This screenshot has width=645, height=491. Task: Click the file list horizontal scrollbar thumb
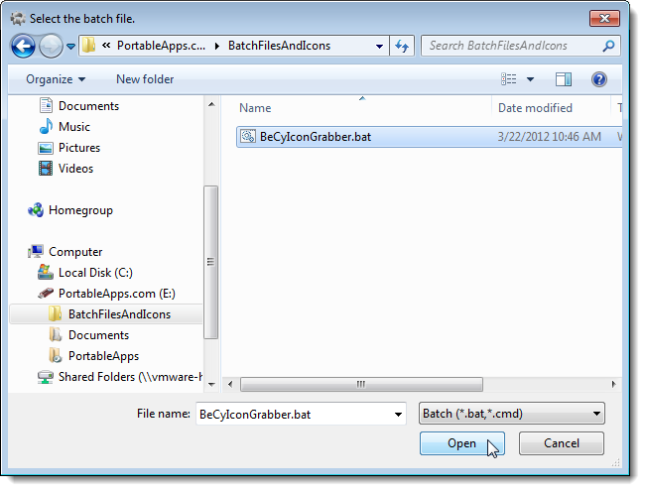point(361,385)
